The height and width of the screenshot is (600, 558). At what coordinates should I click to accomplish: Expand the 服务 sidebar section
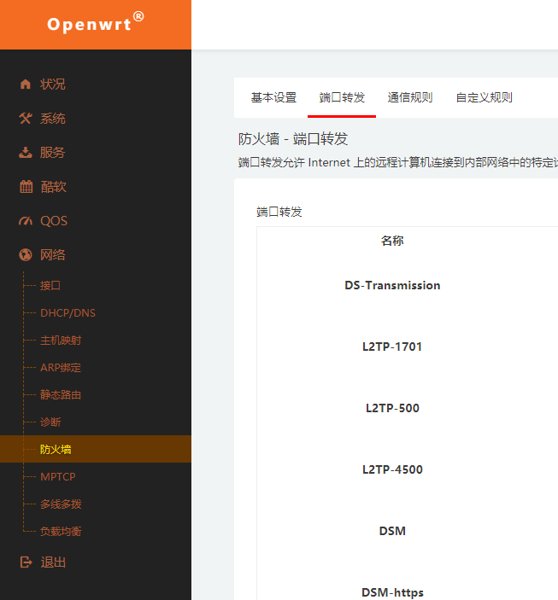pyautogui.click(x=52, y=152)
